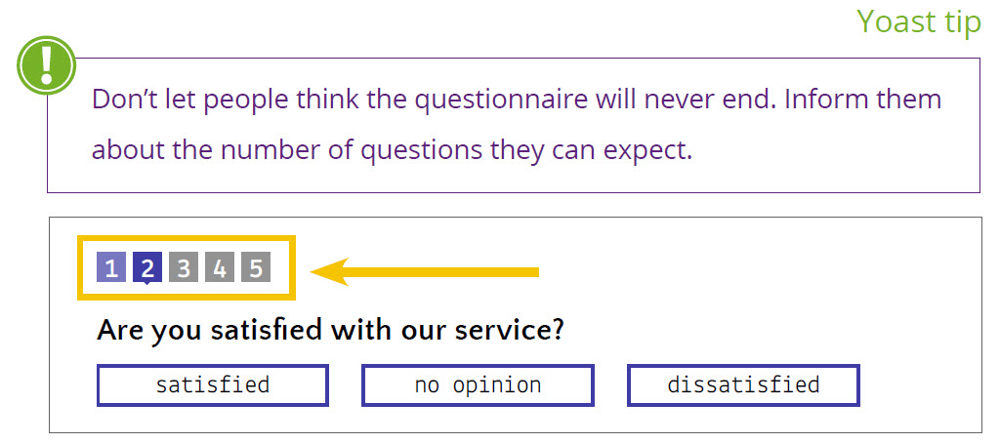
Task: Select the active step 2 box
Action: (x=147, y=267)
